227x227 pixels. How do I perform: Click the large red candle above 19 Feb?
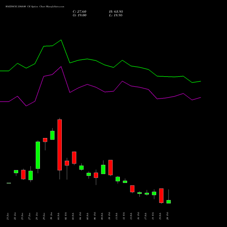point(161,196)
